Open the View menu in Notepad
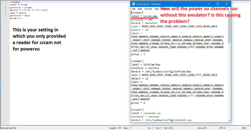Image resolution: width=251 pixels, height=130 pixels. 157,9
